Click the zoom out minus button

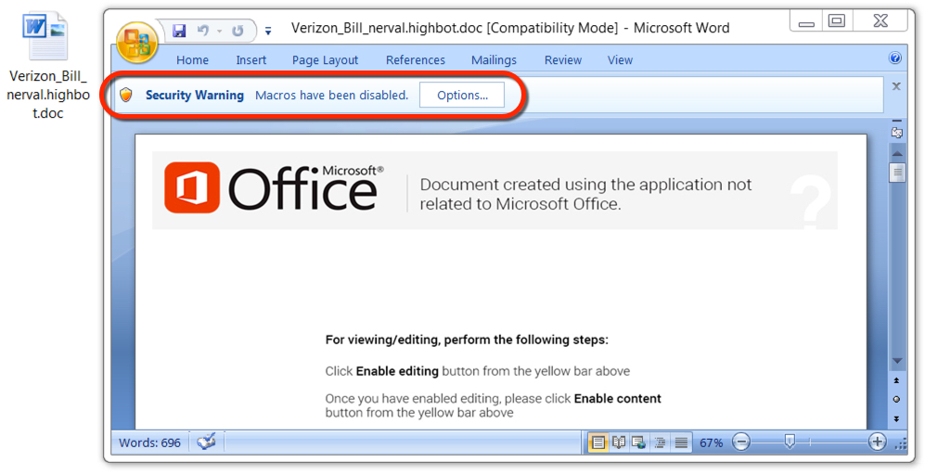click(741, 442)
